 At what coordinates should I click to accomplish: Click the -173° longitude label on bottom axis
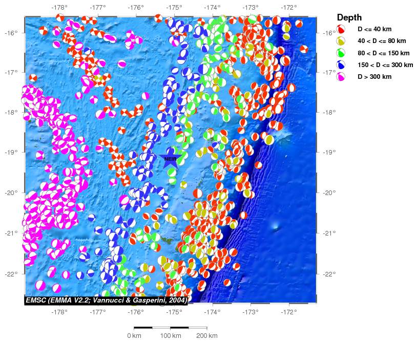click(250, 312)
